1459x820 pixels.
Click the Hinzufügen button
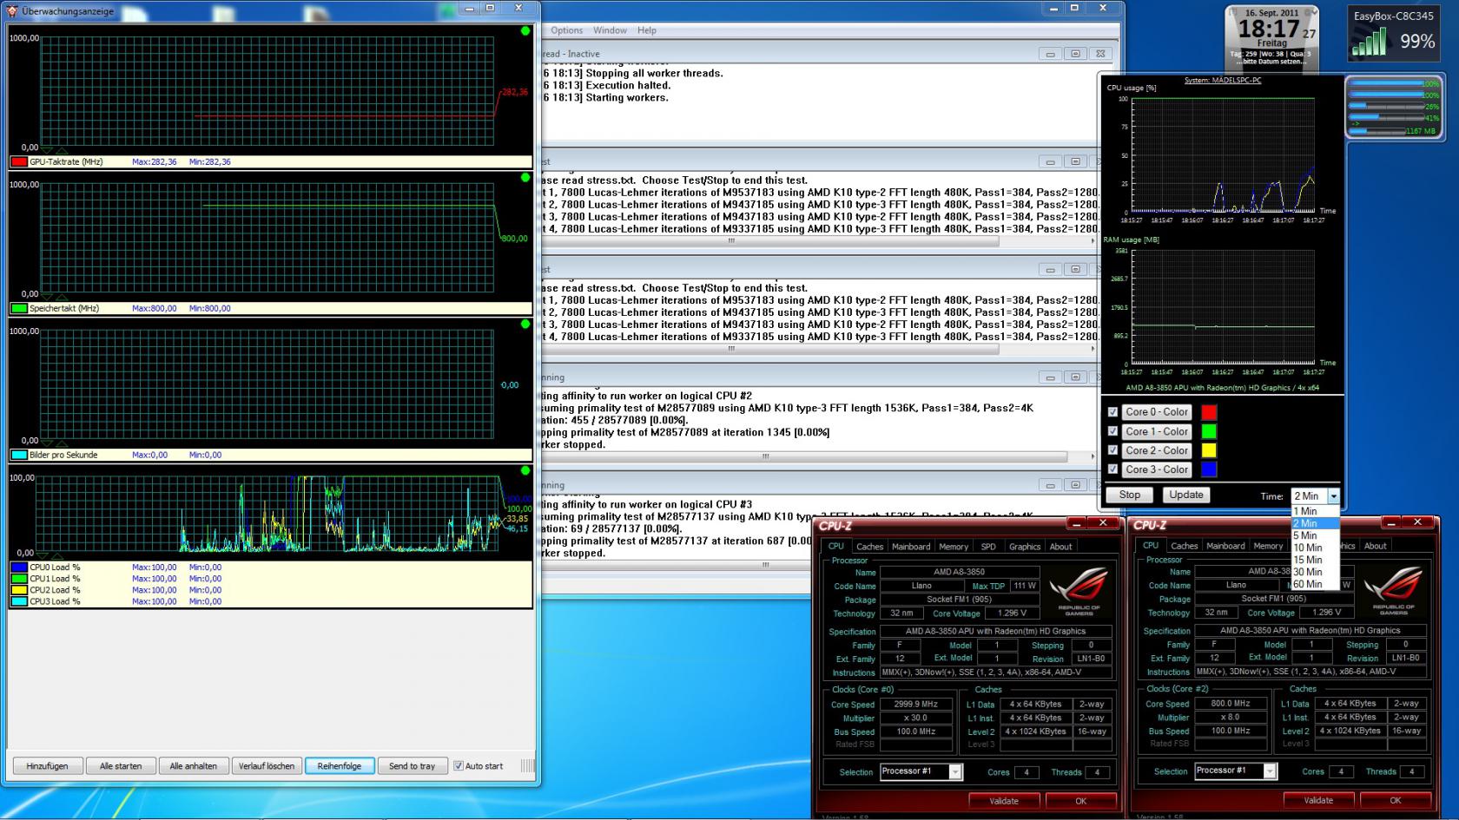pyautogui.click(x=48, y=766)
